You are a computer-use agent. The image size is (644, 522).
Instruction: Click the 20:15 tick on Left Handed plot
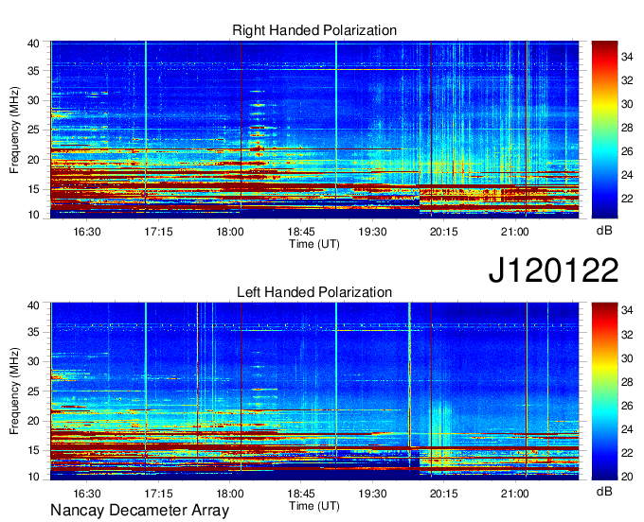[x=443, y=494]
